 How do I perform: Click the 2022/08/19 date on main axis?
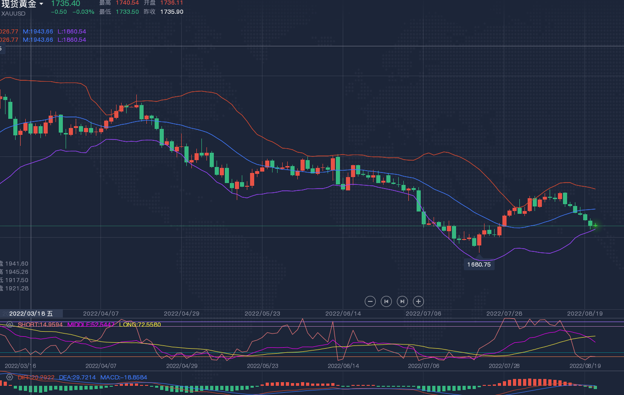point(585,314)
